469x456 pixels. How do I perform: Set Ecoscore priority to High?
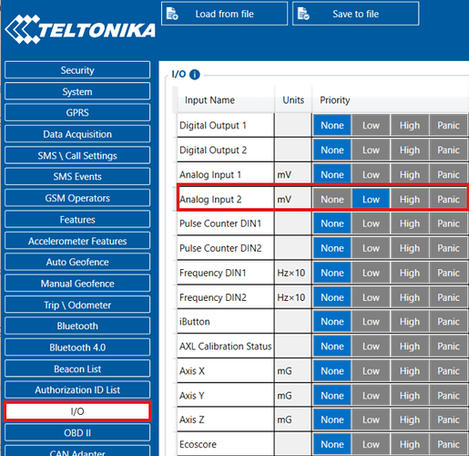[410, 444]
